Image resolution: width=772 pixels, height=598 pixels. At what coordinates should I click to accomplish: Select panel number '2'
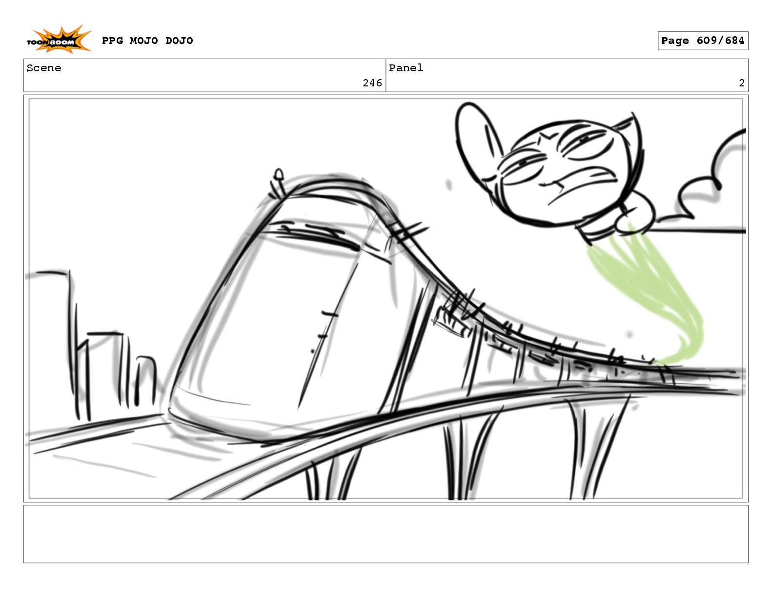(x=742, y=83)
